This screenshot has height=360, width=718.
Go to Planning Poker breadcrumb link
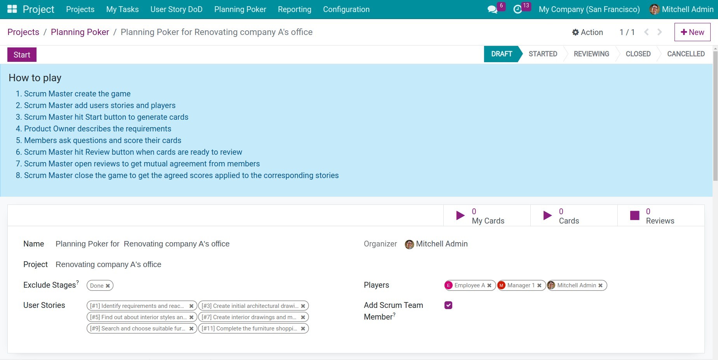pyautogui.click(x=80, y=32)
